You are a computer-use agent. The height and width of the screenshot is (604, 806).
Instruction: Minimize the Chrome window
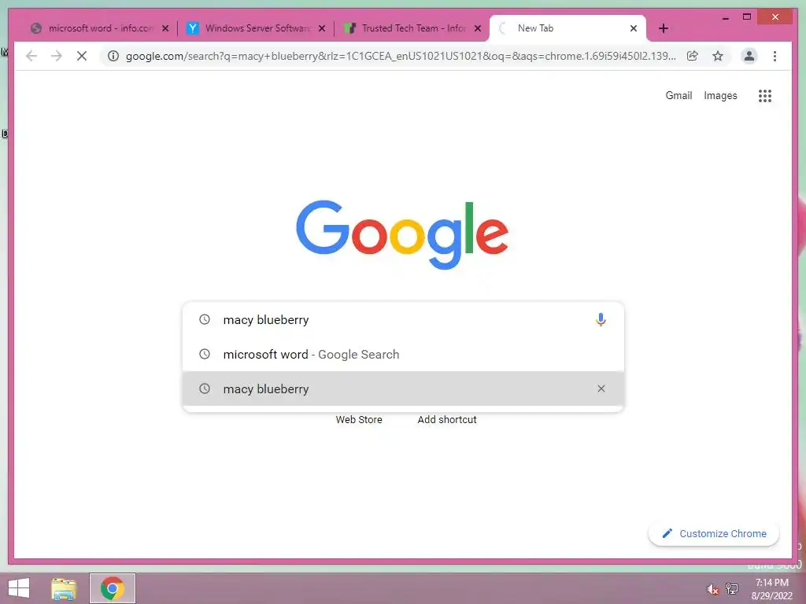[725, 17]
